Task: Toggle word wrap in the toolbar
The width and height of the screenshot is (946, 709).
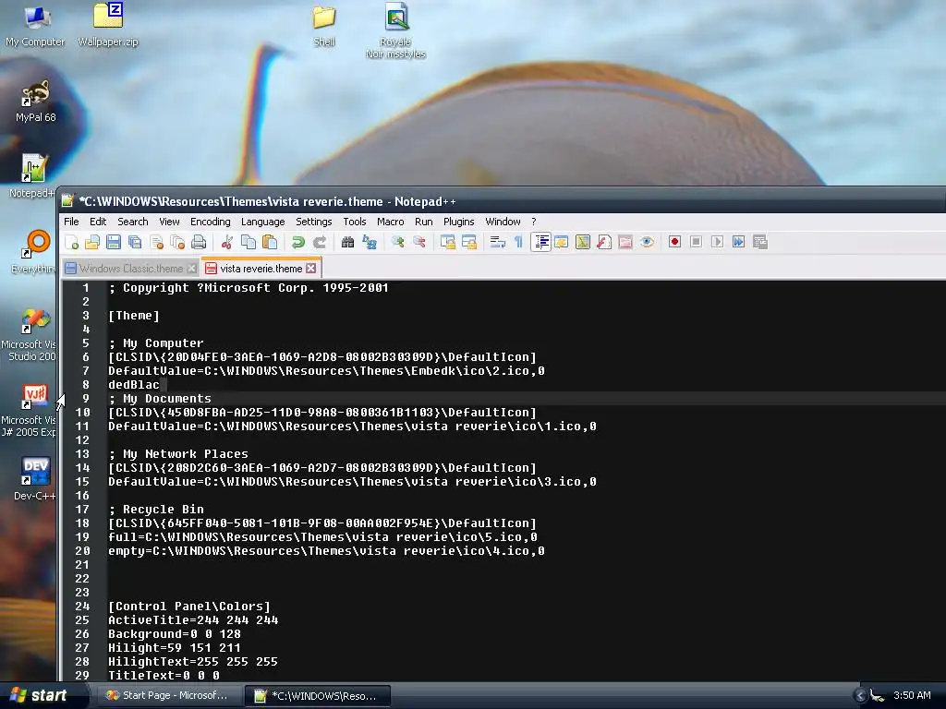Action: coord(497,243)
